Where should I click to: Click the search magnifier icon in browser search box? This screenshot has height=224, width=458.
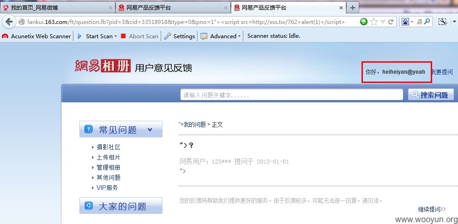pos(427,22)
